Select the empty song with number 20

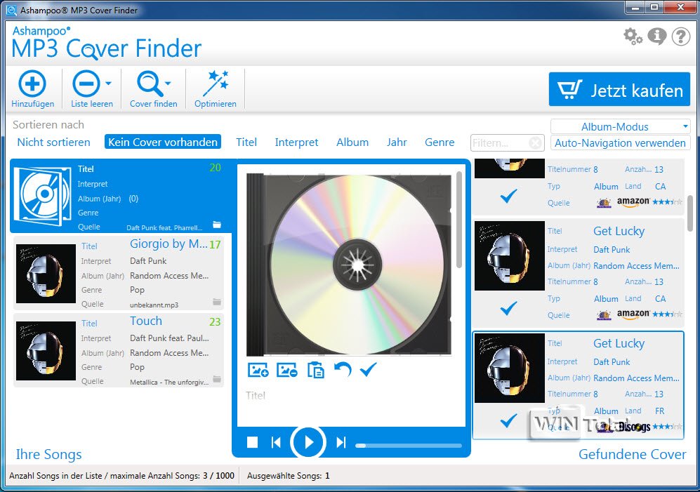[121, 196]
